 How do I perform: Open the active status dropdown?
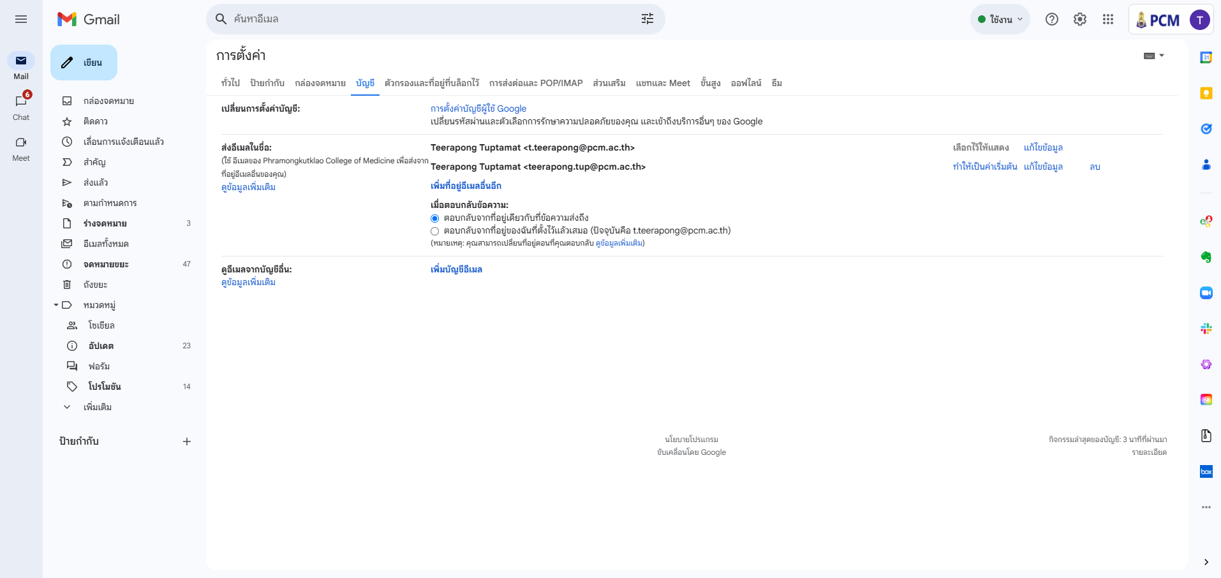1000,19
